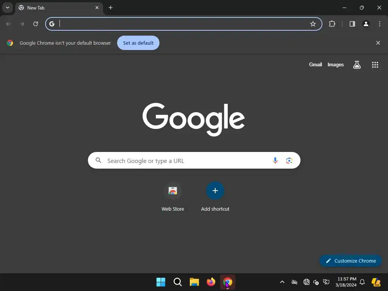Open Search Labs flask icon
This screenshot has width=388, height=291.
click(357, 64)
